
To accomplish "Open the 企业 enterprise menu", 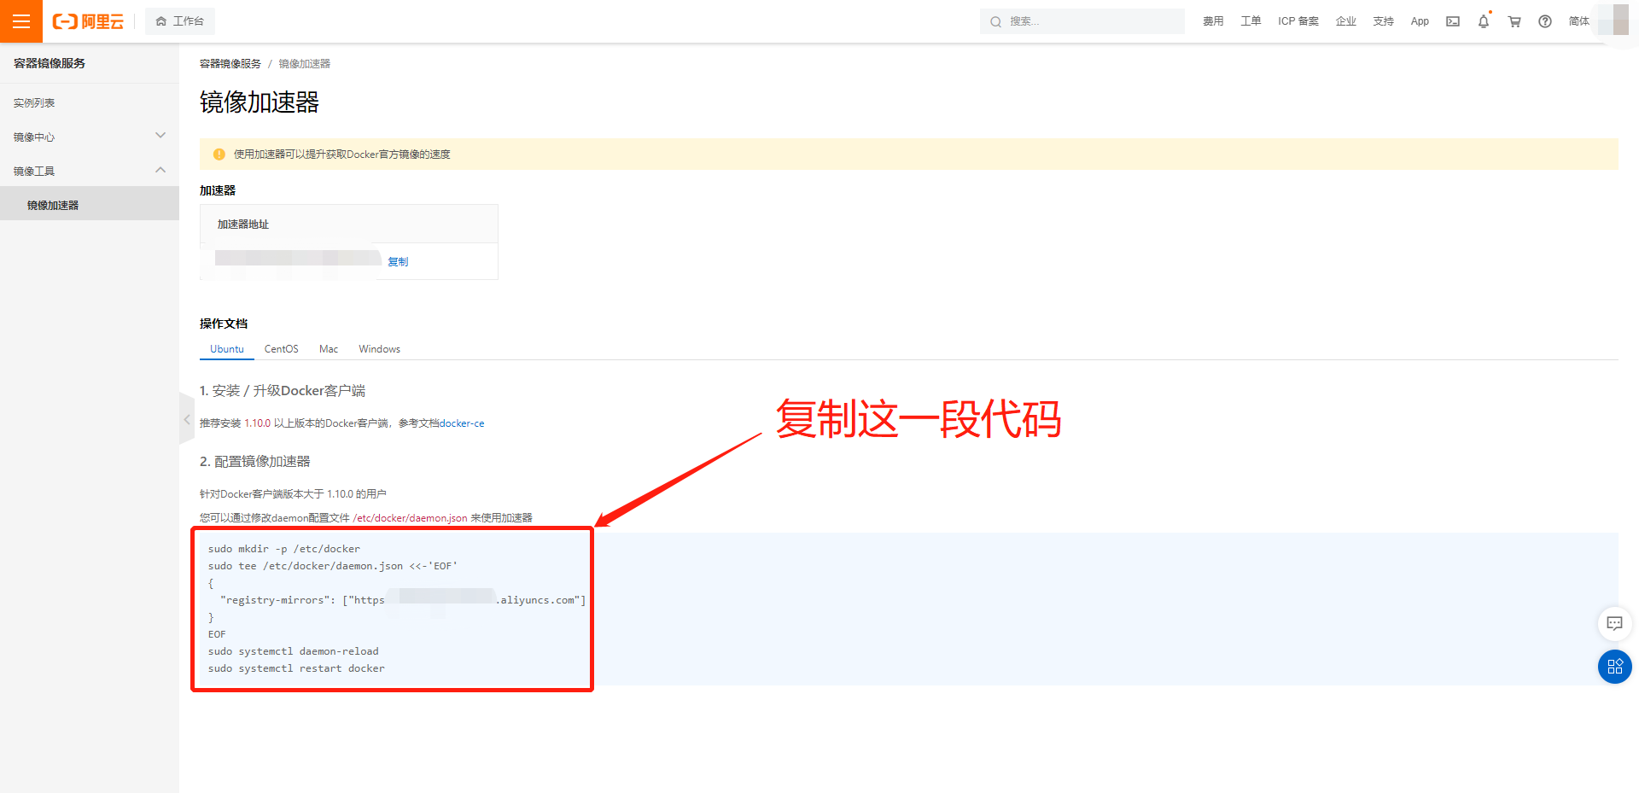I will [x=1346, y=21].
